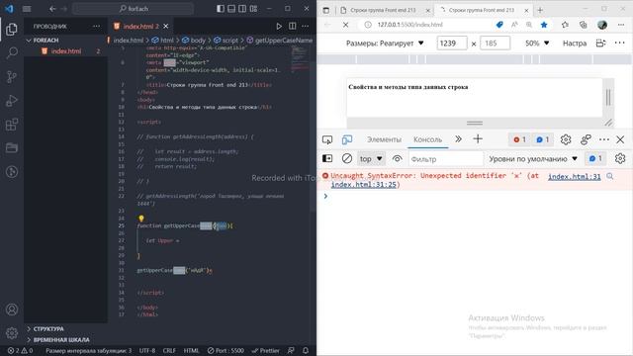Screen dimensions: 633x356
Task: Click Port: 5500 in status bar
Action: (226, 350)
